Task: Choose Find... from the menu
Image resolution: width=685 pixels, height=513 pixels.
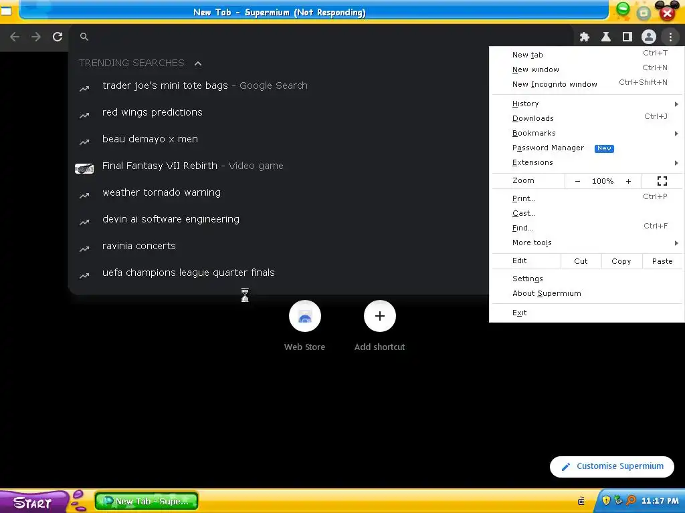Action: click(x=587, y=228)
